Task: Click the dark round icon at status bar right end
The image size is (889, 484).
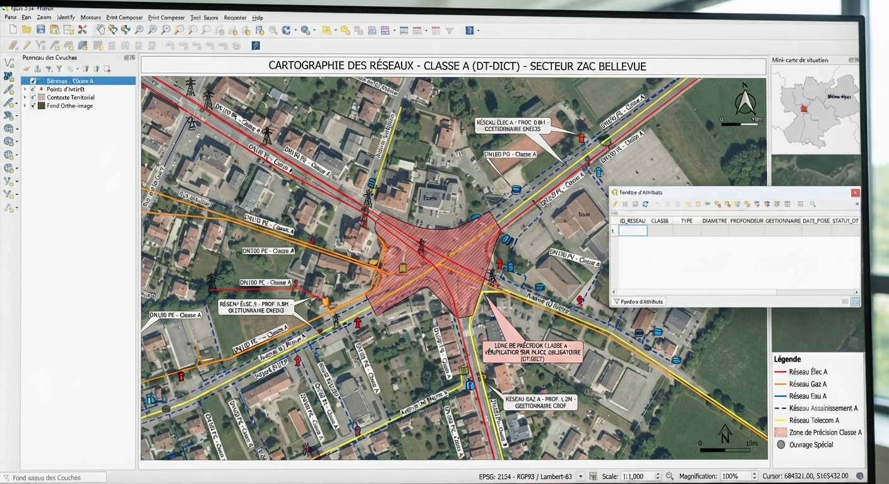Action: coord(860,476)
